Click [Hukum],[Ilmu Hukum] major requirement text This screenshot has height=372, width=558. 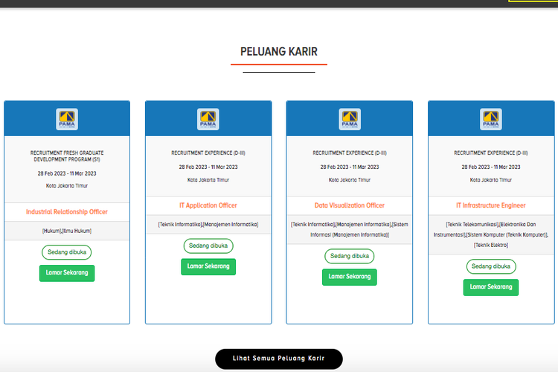coord(67,231)
